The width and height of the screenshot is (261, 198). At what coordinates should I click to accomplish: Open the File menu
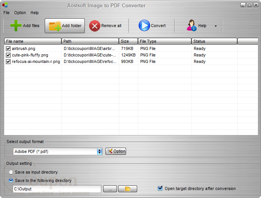(x=6, y=13)
